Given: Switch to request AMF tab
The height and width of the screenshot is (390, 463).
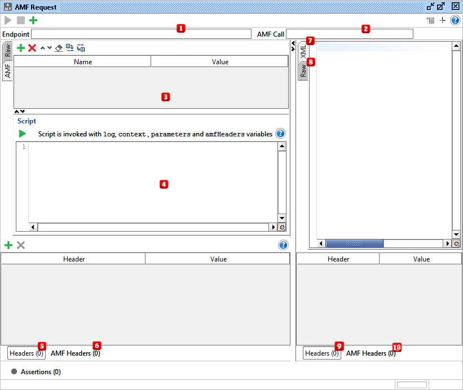Looking at the screenshot, I should (7, 71).
